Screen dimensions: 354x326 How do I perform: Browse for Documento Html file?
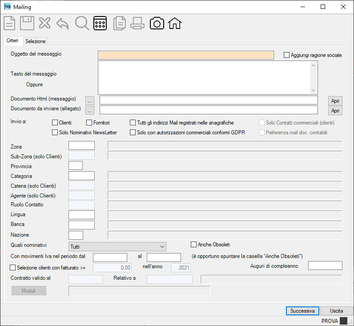[x=90, y=101]
